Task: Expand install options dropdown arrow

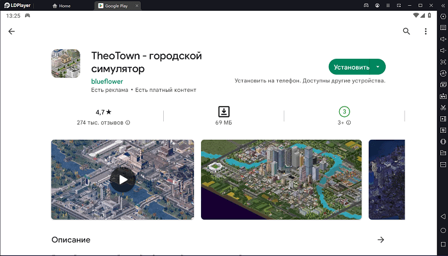Action: [x=378, y=67]
